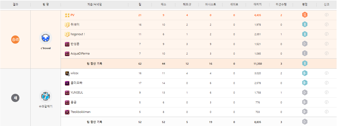This screenshot has height=126, width=338.
Task: Click the B+ grade badge for wilcox
Action: (305, 73)
